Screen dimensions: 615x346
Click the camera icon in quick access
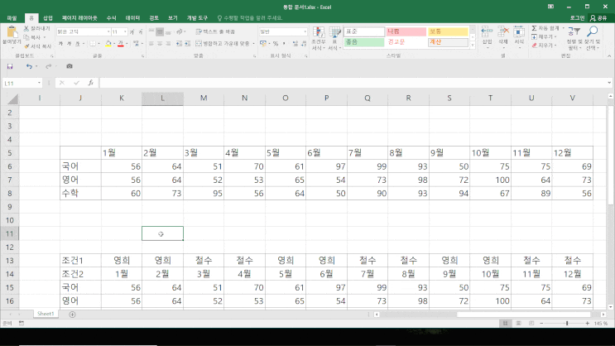pyautogui.click(x=70, y=66)
